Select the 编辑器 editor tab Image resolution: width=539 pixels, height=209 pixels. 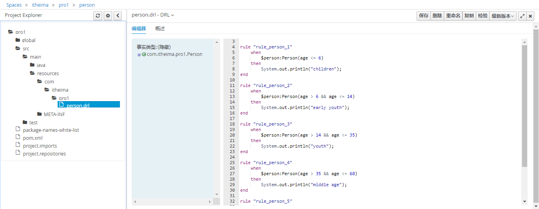point(138,29)
